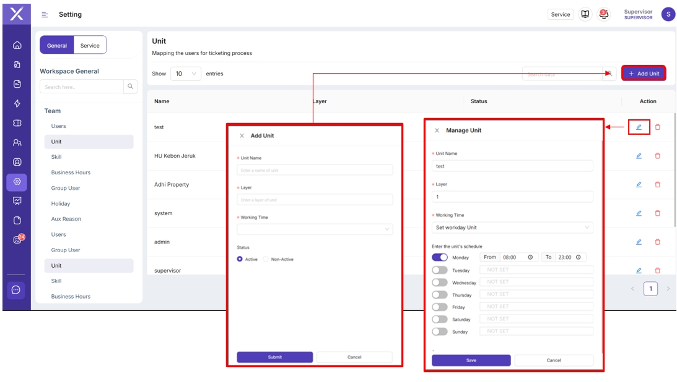Viewport: 677px width, 382px height.
Task: Open the book guide icon in header
Action: 585,14
